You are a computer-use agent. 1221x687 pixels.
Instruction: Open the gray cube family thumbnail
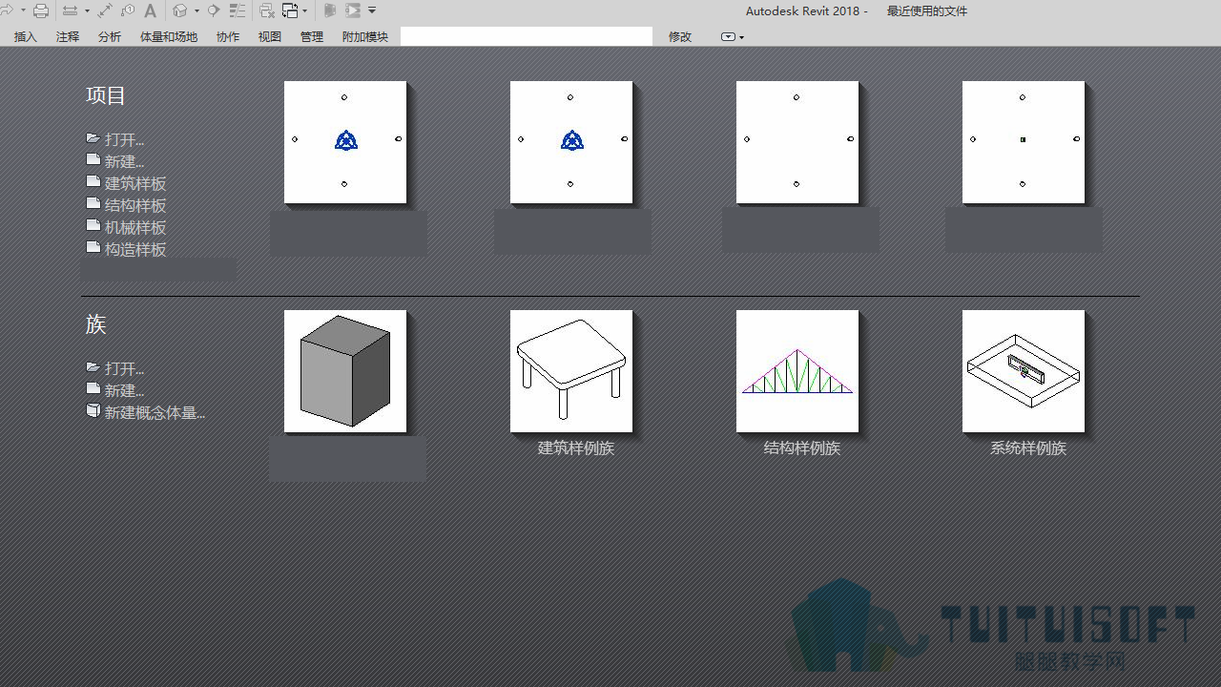[345, 371]
